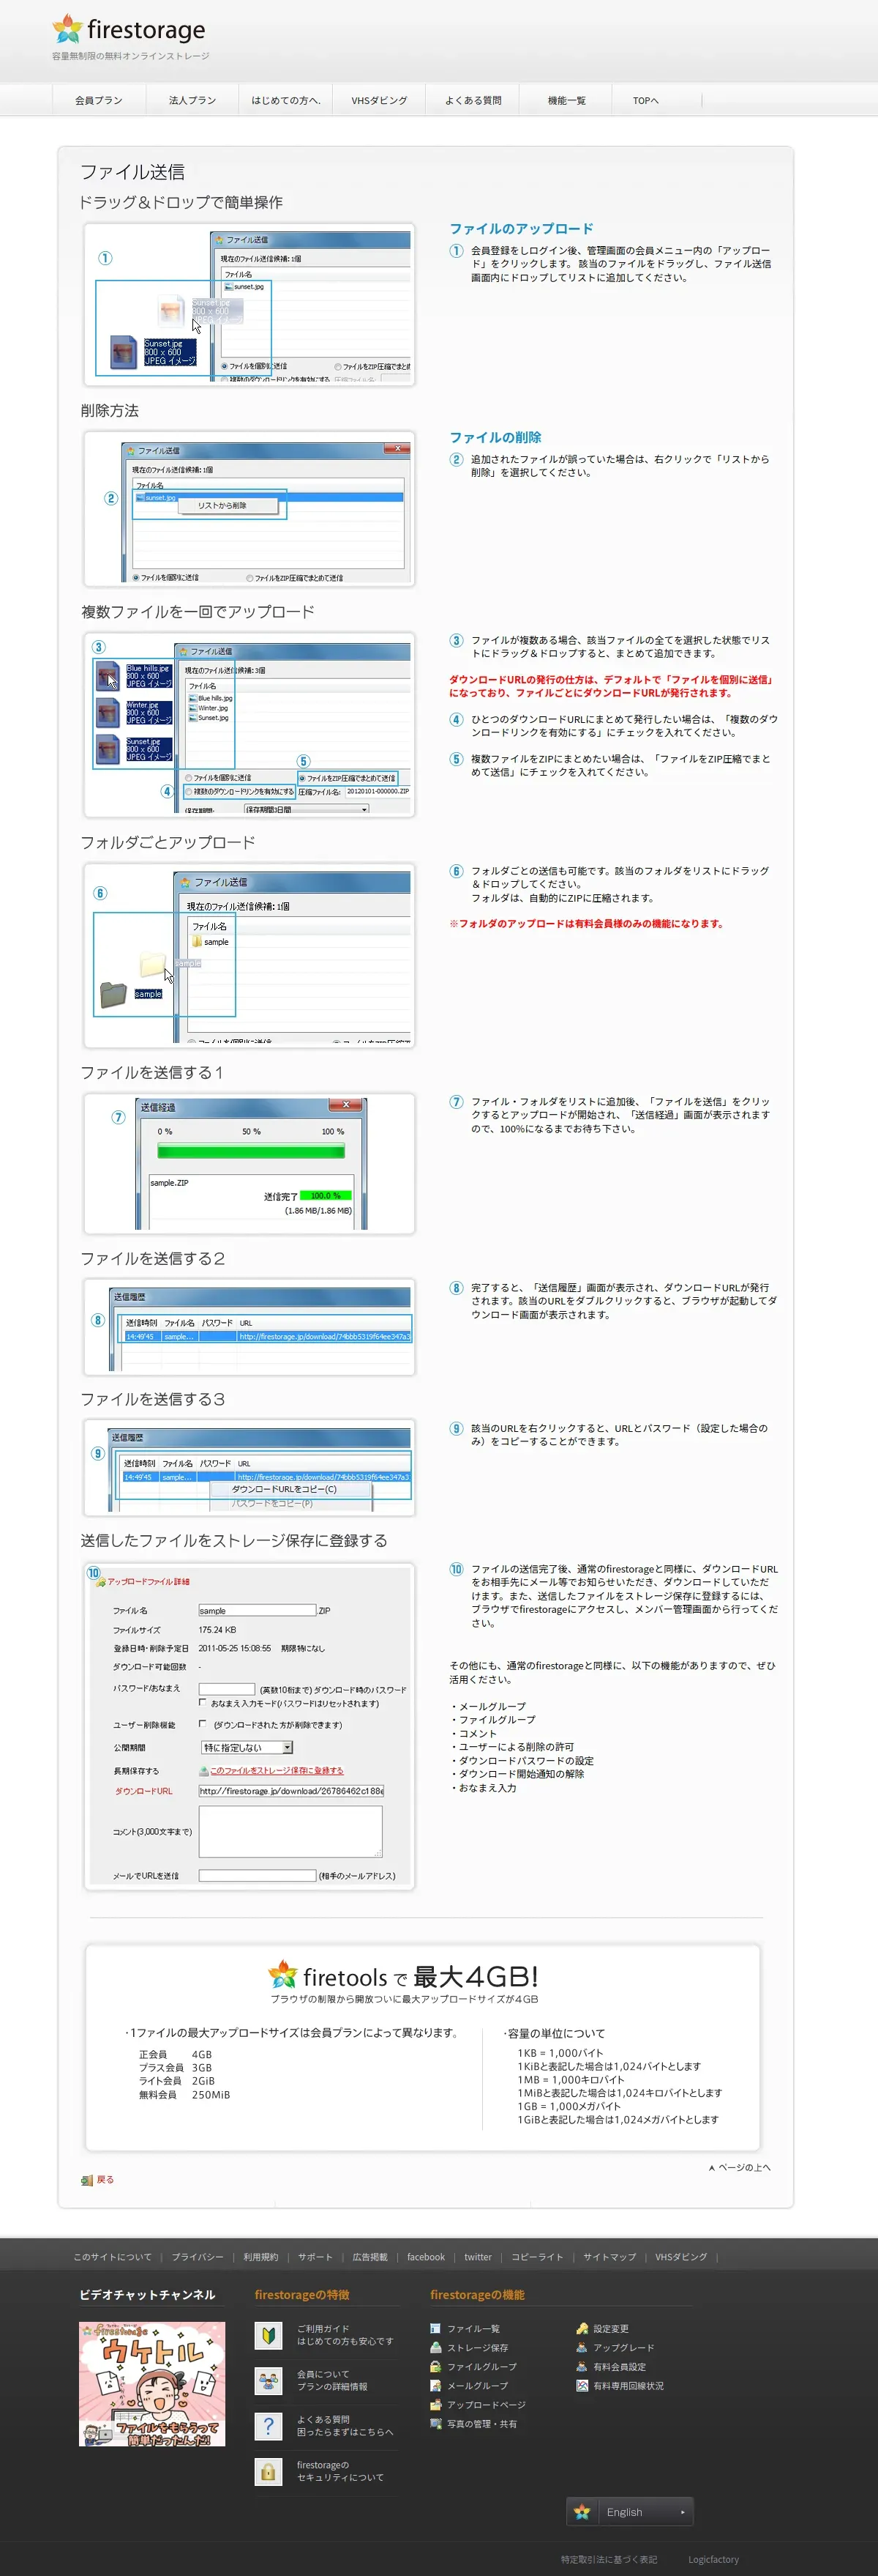
Task: Go to よくある質問 in the top navigation
Action: point(473,100)
